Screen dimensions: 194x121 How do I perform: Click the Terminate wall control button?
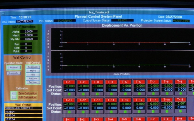click(33, 67)
